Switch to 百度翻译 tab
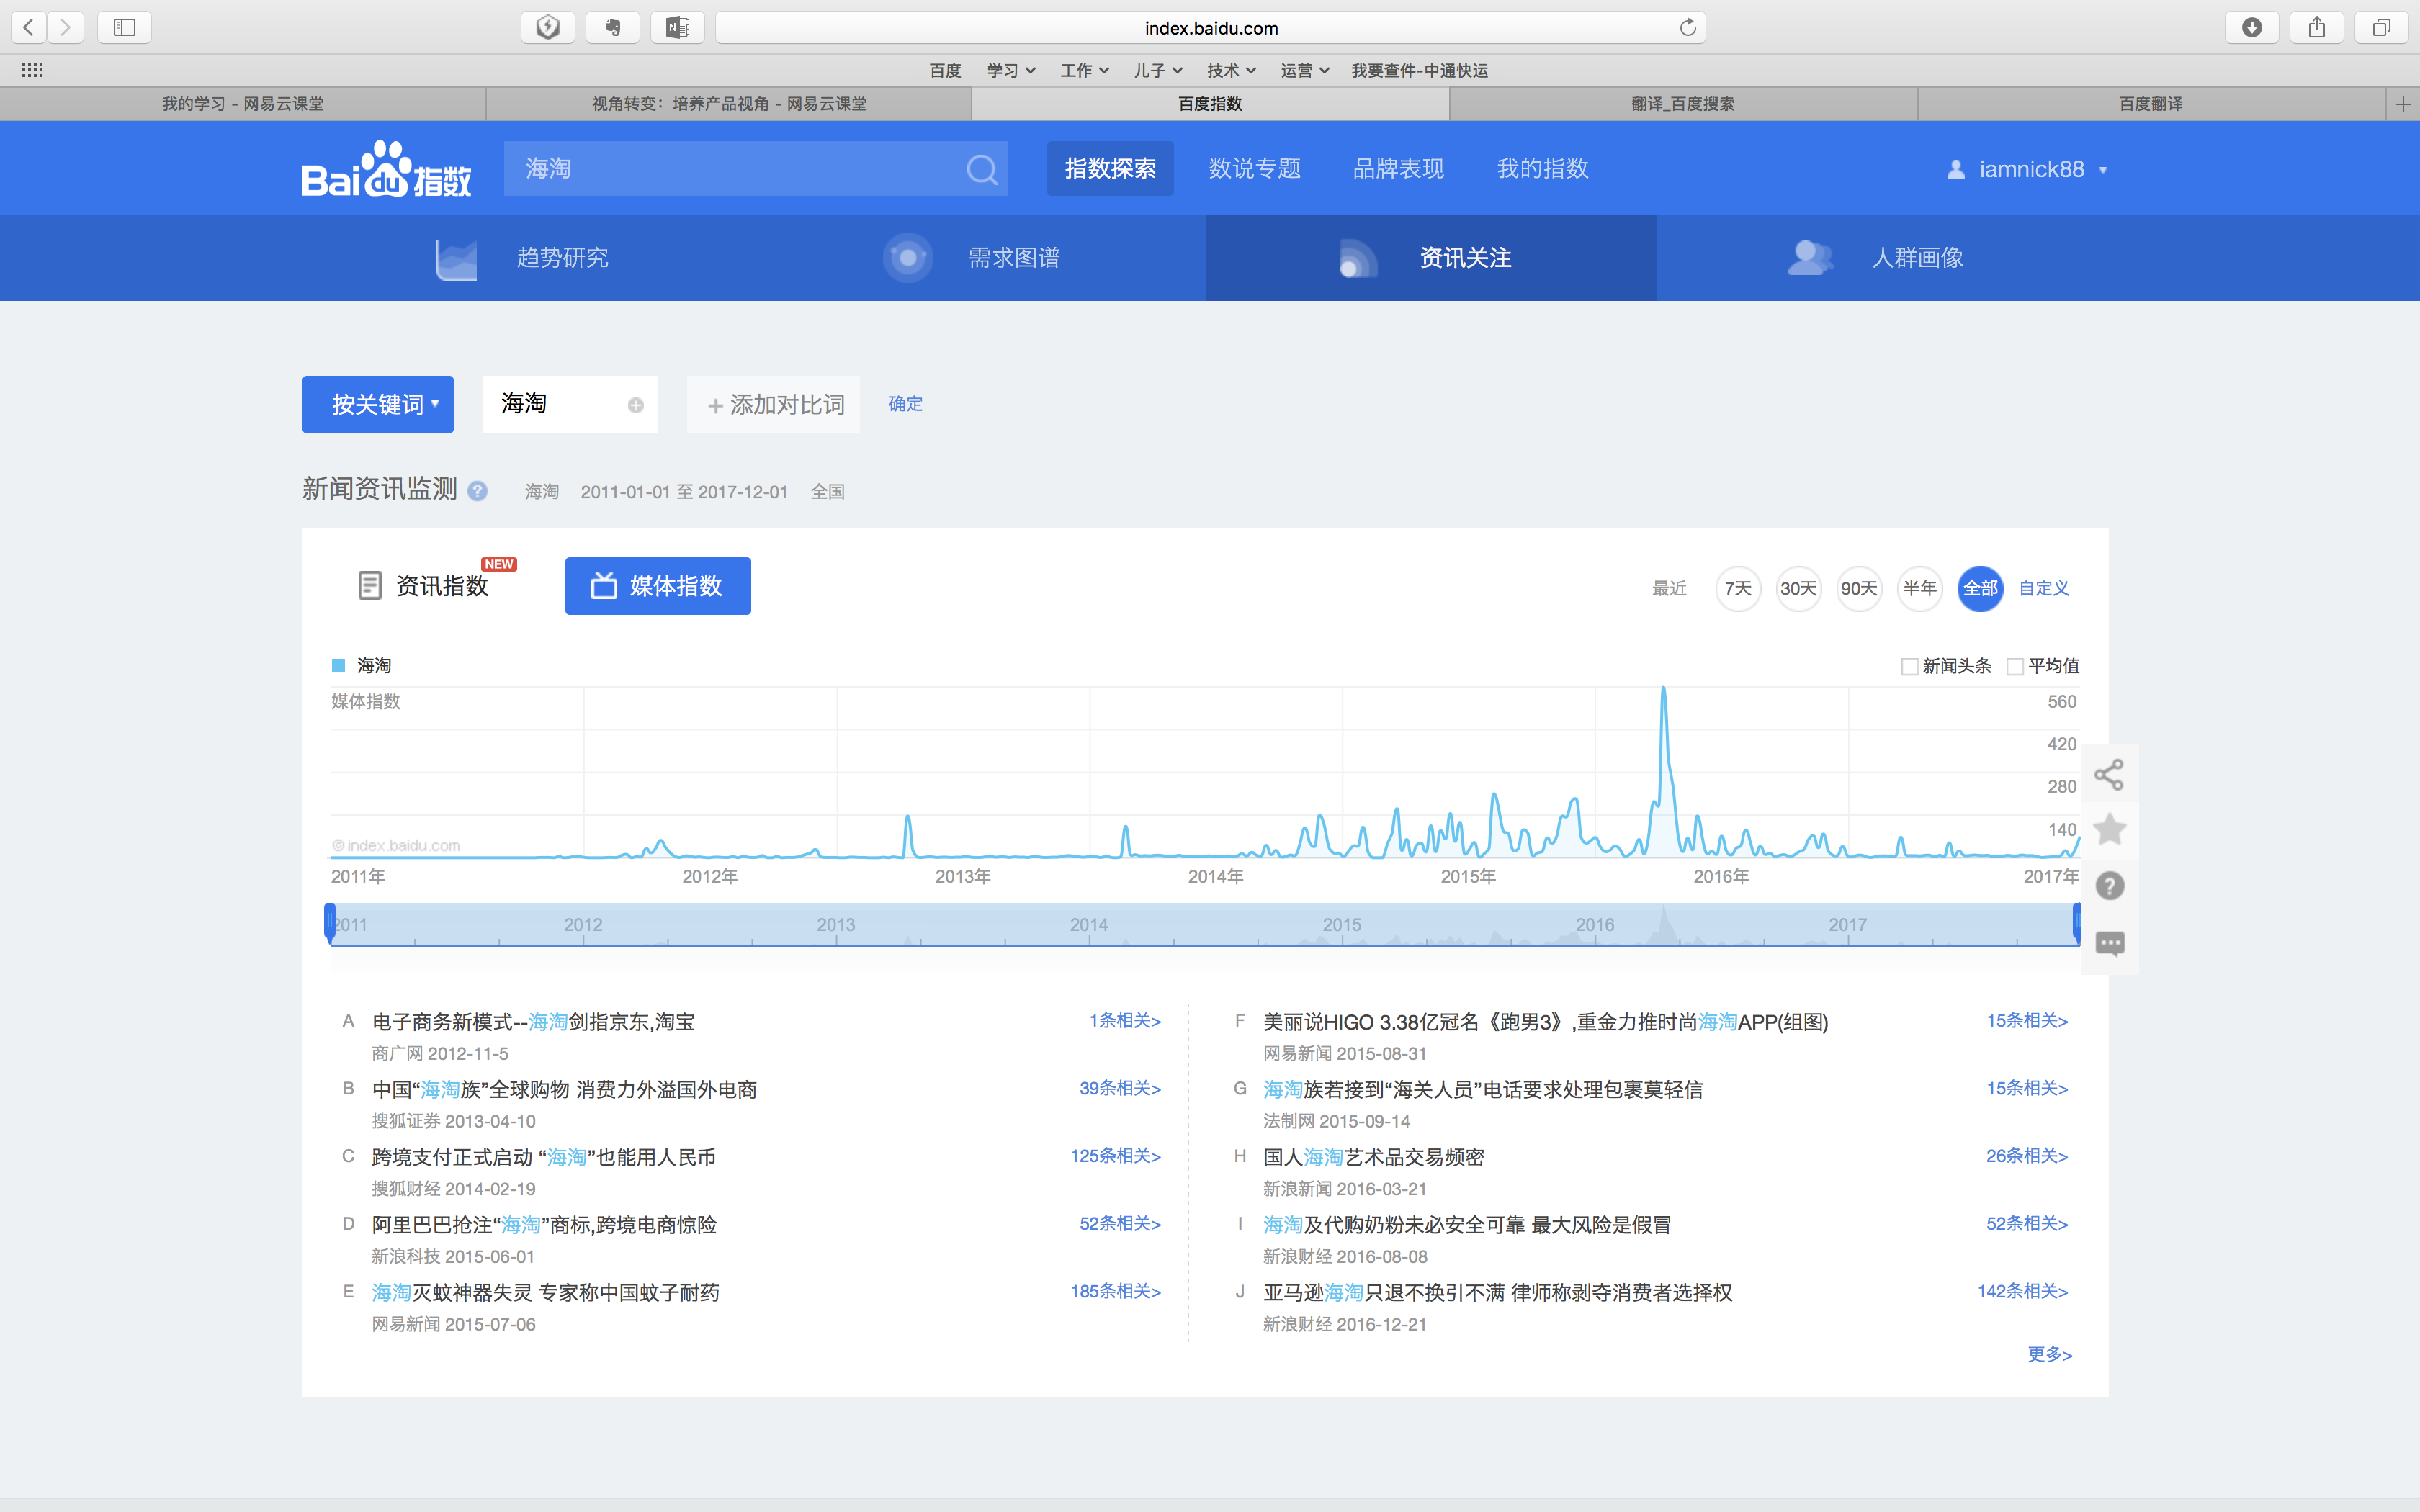 [x=2151, y=104]
